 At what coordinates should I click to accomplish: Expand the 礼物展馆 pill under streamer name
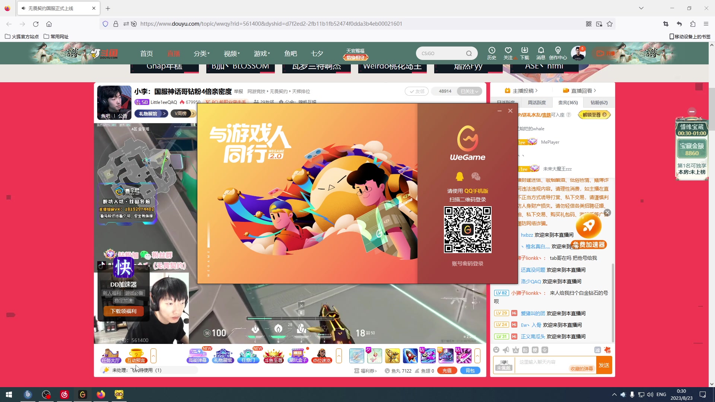click(151, 114)
